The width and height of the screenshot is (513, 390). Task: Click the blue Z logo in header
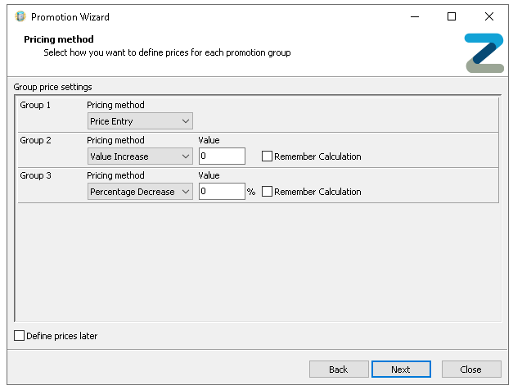click(484, 53)
